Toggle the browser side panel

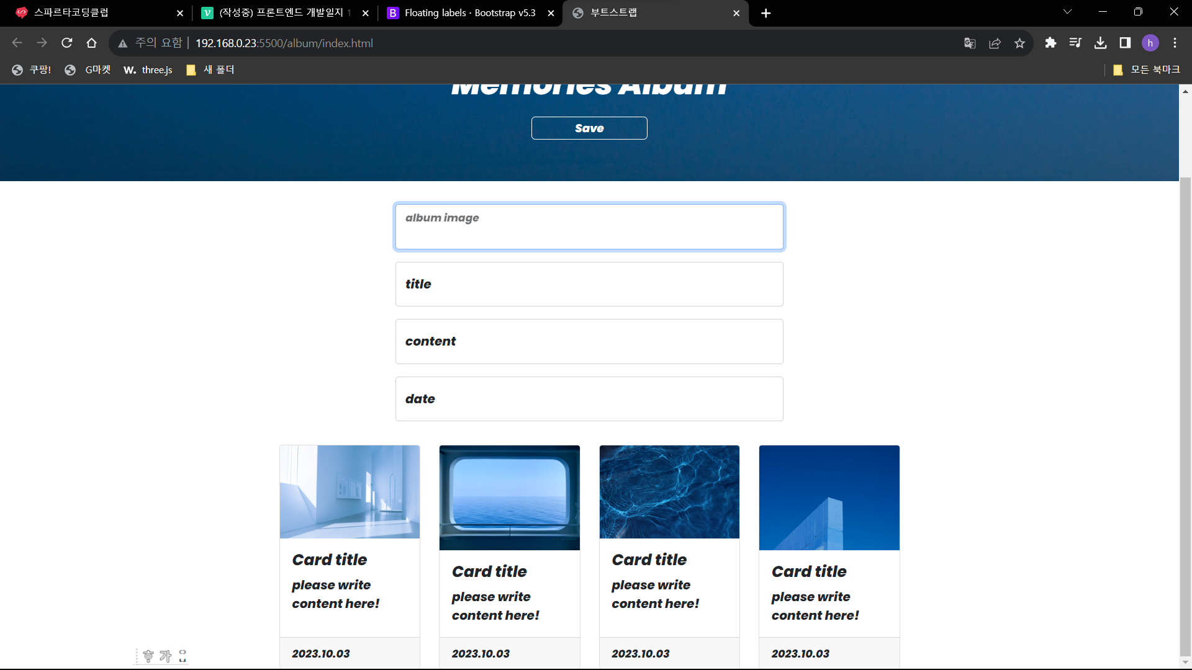(1125, 43)
